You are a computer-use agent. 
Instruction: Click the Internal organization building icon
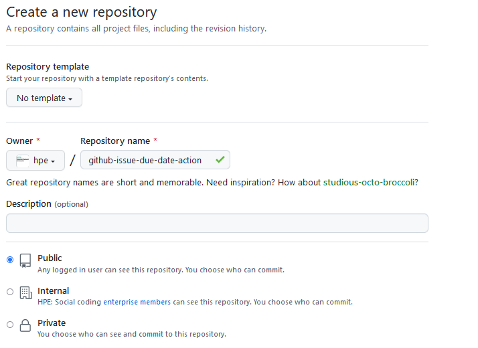tap(25, 293)
